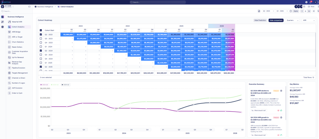Open the Q2 - 2023 start period dropdown
Screen dimensions: 319x139
point(268,11)
